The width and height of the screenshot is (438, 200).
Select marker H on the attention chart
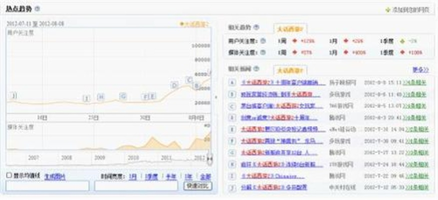coord(101,97)
